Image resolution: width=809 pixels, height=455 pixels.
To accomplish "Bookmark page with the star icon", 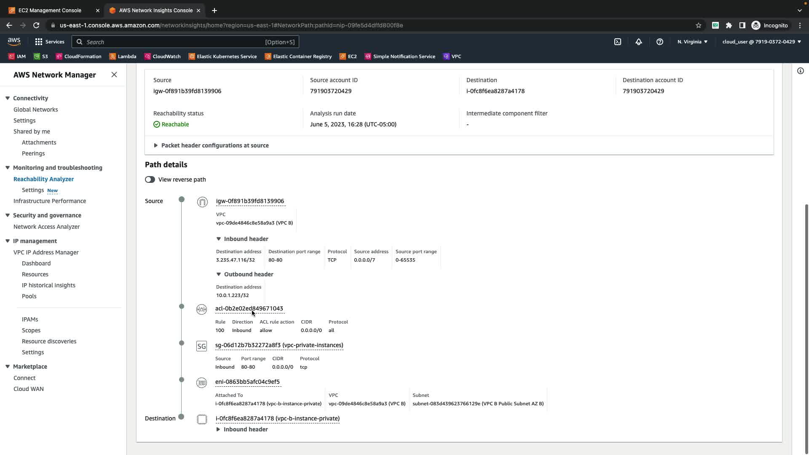I will [699, 25].
